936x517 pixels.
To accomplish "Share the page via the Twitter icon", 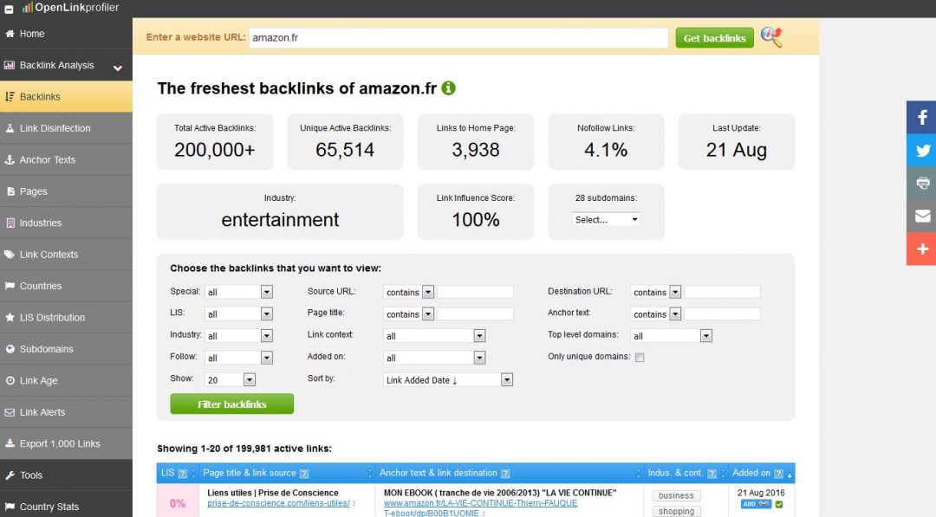I will point(921,151).
